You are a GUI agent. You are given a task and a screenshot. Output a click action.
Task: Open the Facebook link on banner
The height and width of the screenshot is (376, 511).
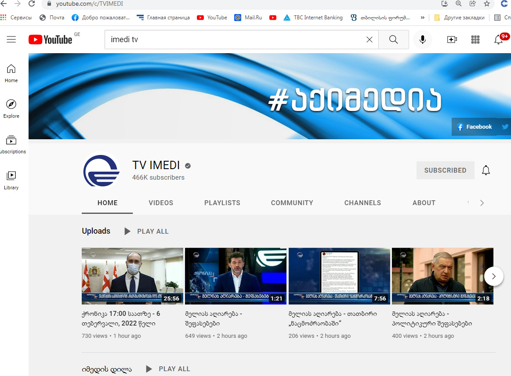click(x=474, y=127)
